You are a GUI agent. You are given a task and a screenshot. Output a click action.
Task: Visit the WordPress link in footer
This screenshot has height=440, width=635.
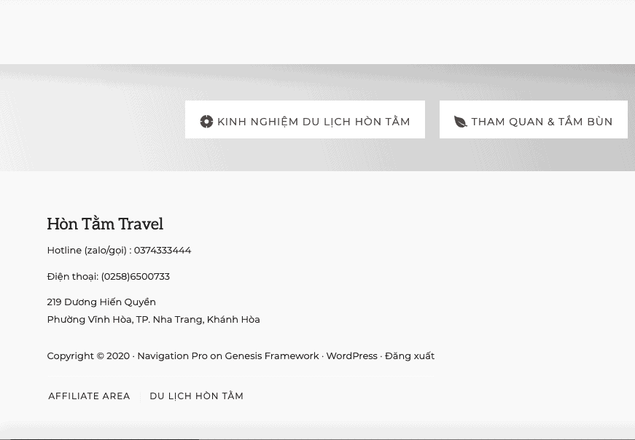pyautogui.click(x=351, y=356)
